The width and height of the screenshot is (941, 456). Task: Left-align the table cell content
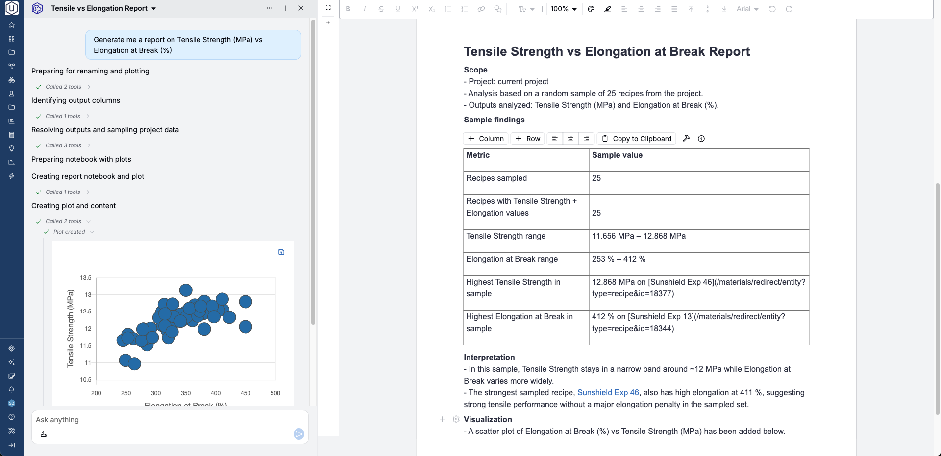click(x=555, y=139)
